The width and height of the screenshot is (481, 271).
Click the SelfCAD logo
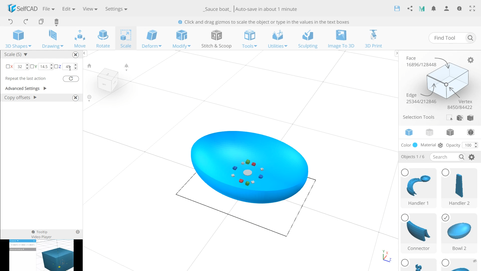click(x=22, y=9)
